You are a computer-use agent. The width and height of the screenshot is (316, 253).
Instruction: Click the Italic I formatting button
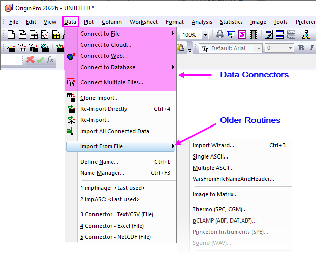point(312,48)
